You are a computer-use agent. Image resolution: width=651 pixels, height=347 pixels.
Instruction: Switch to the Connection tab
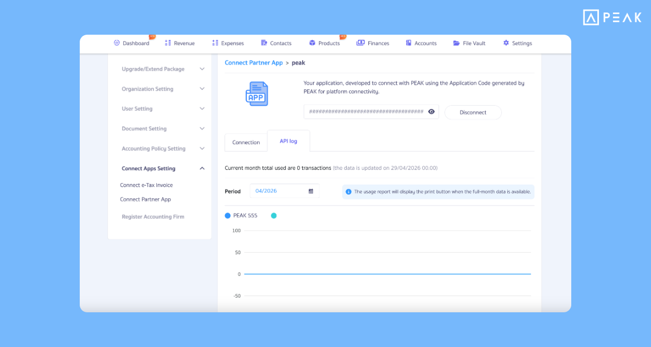[x=246, y=142]
